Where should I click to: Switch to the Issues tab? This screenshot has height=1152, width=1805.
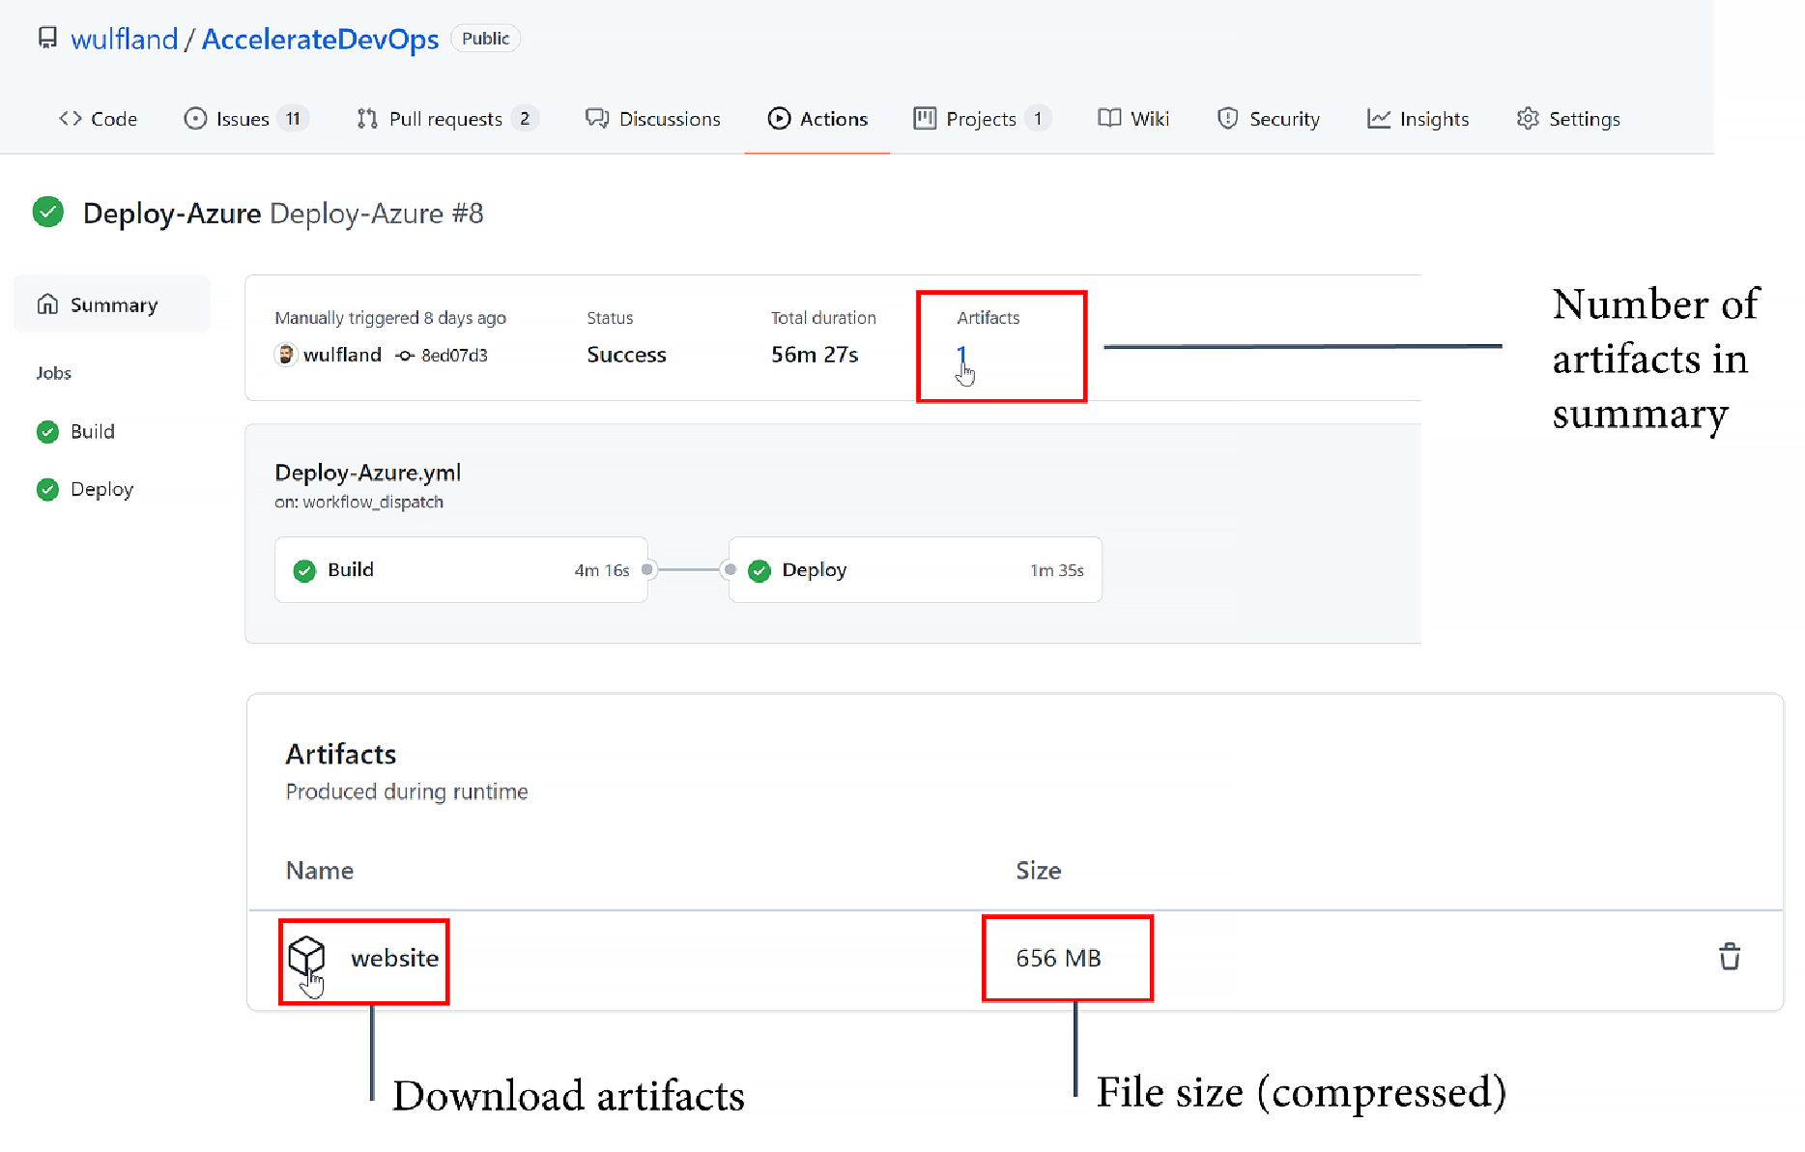point(245,118)
